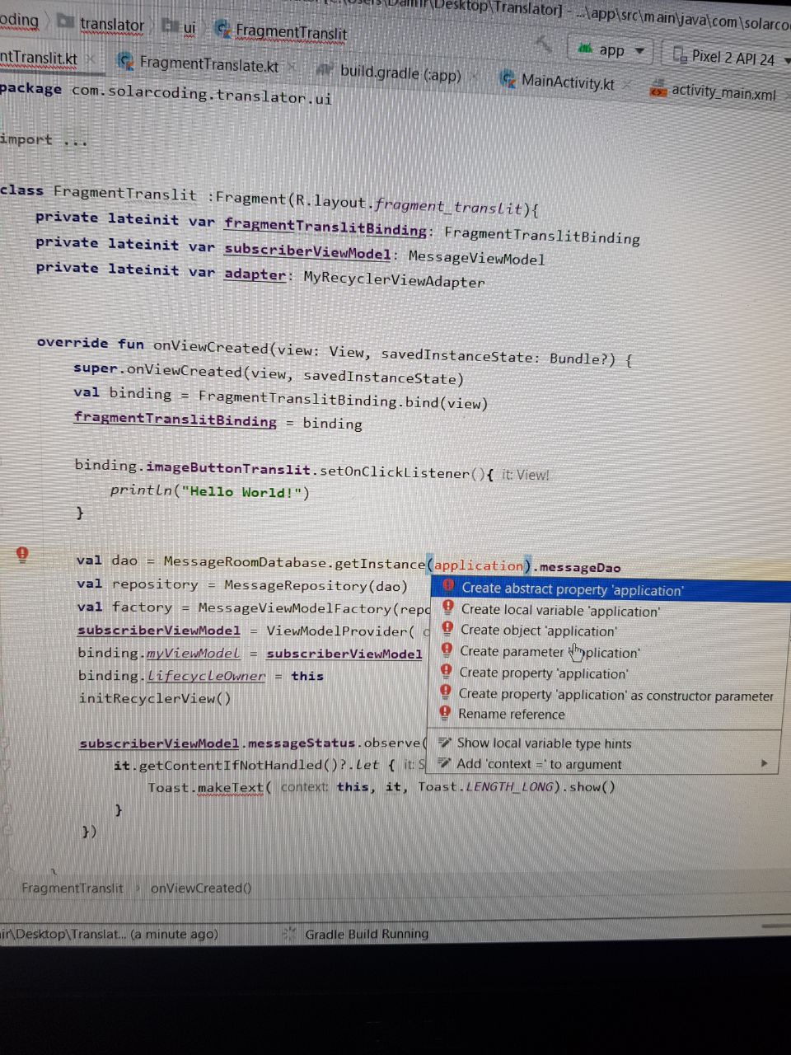Viewport: 791px width, 1055px height.
Task: Click the Gradle icon on build.gradle tab
Action: click(x=325, y=71)
